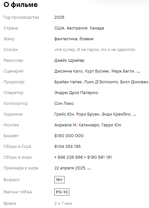Click the PG-13 MPAA rating badge
This screenshot has width=149, height=208.
click(62, 192)
